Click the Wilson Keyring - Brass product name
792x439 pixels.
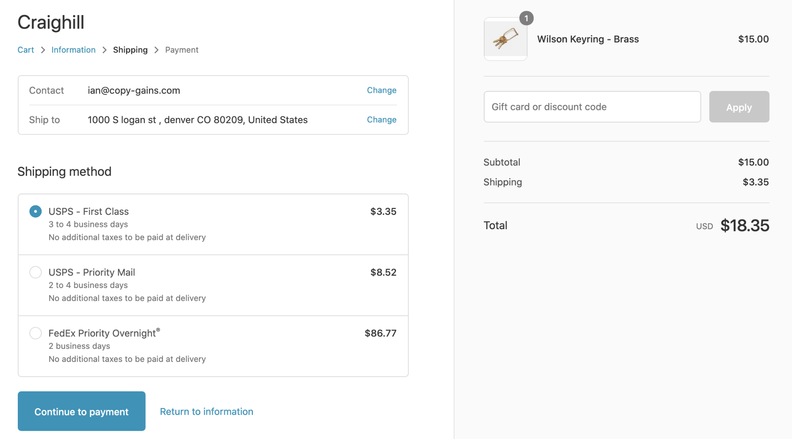click(x=588, y=39)
